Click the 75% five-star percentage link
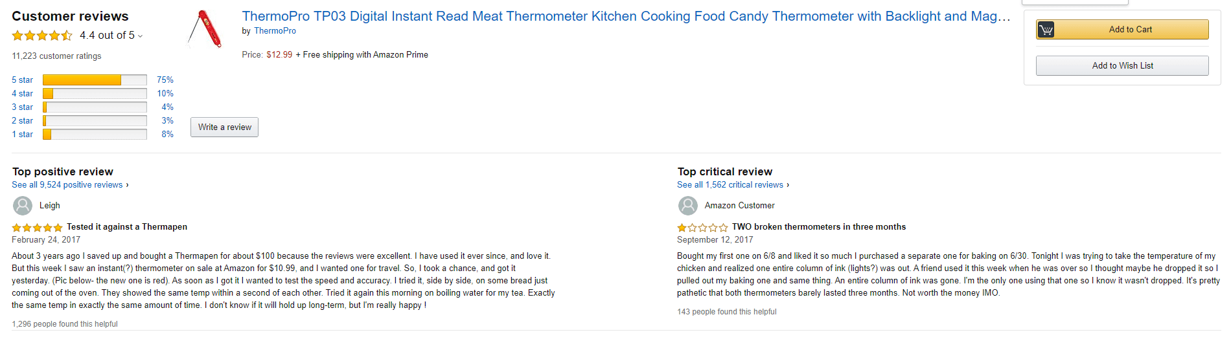This screenshot has height=339, width=1231. pyautogui.click(x=165, y=80)
